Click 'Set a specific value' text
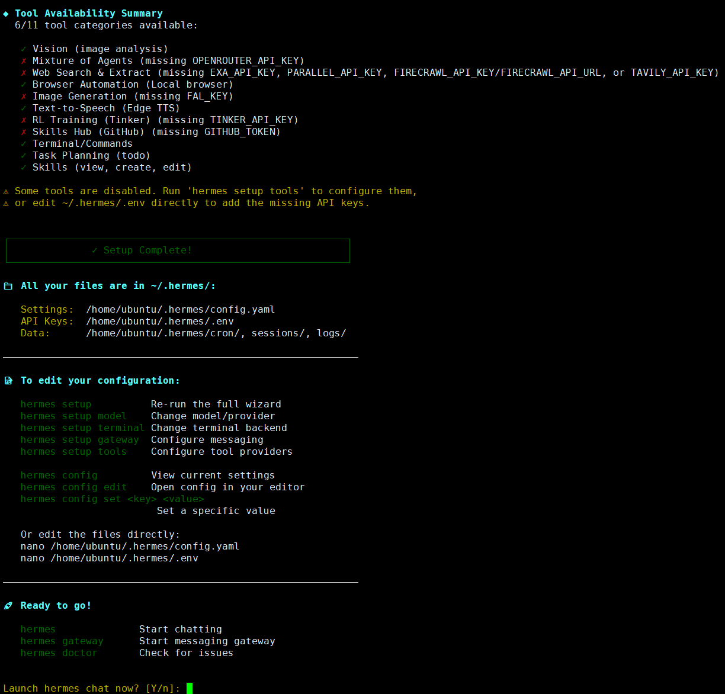This screenshot has width=725, height=694. pyautogui.click(x=216, y=511)
